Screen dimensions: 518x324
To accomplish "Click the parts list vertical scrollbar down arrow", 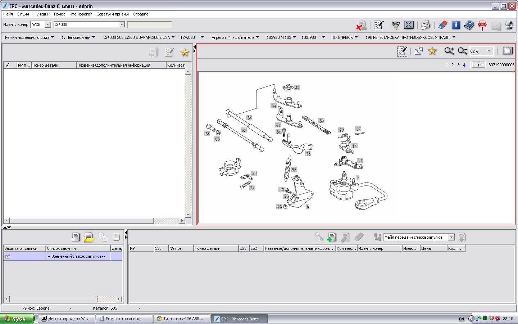I will click(188, 215).
